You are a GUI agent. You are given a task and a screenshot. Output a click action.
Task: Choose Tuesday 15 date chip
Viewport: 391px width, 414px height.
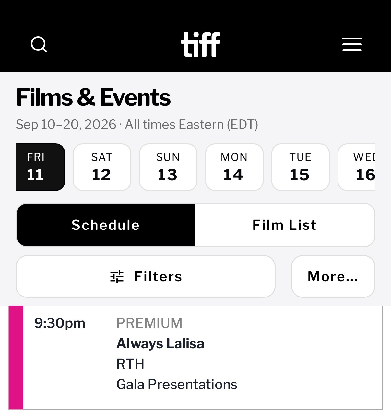(301, 167)
